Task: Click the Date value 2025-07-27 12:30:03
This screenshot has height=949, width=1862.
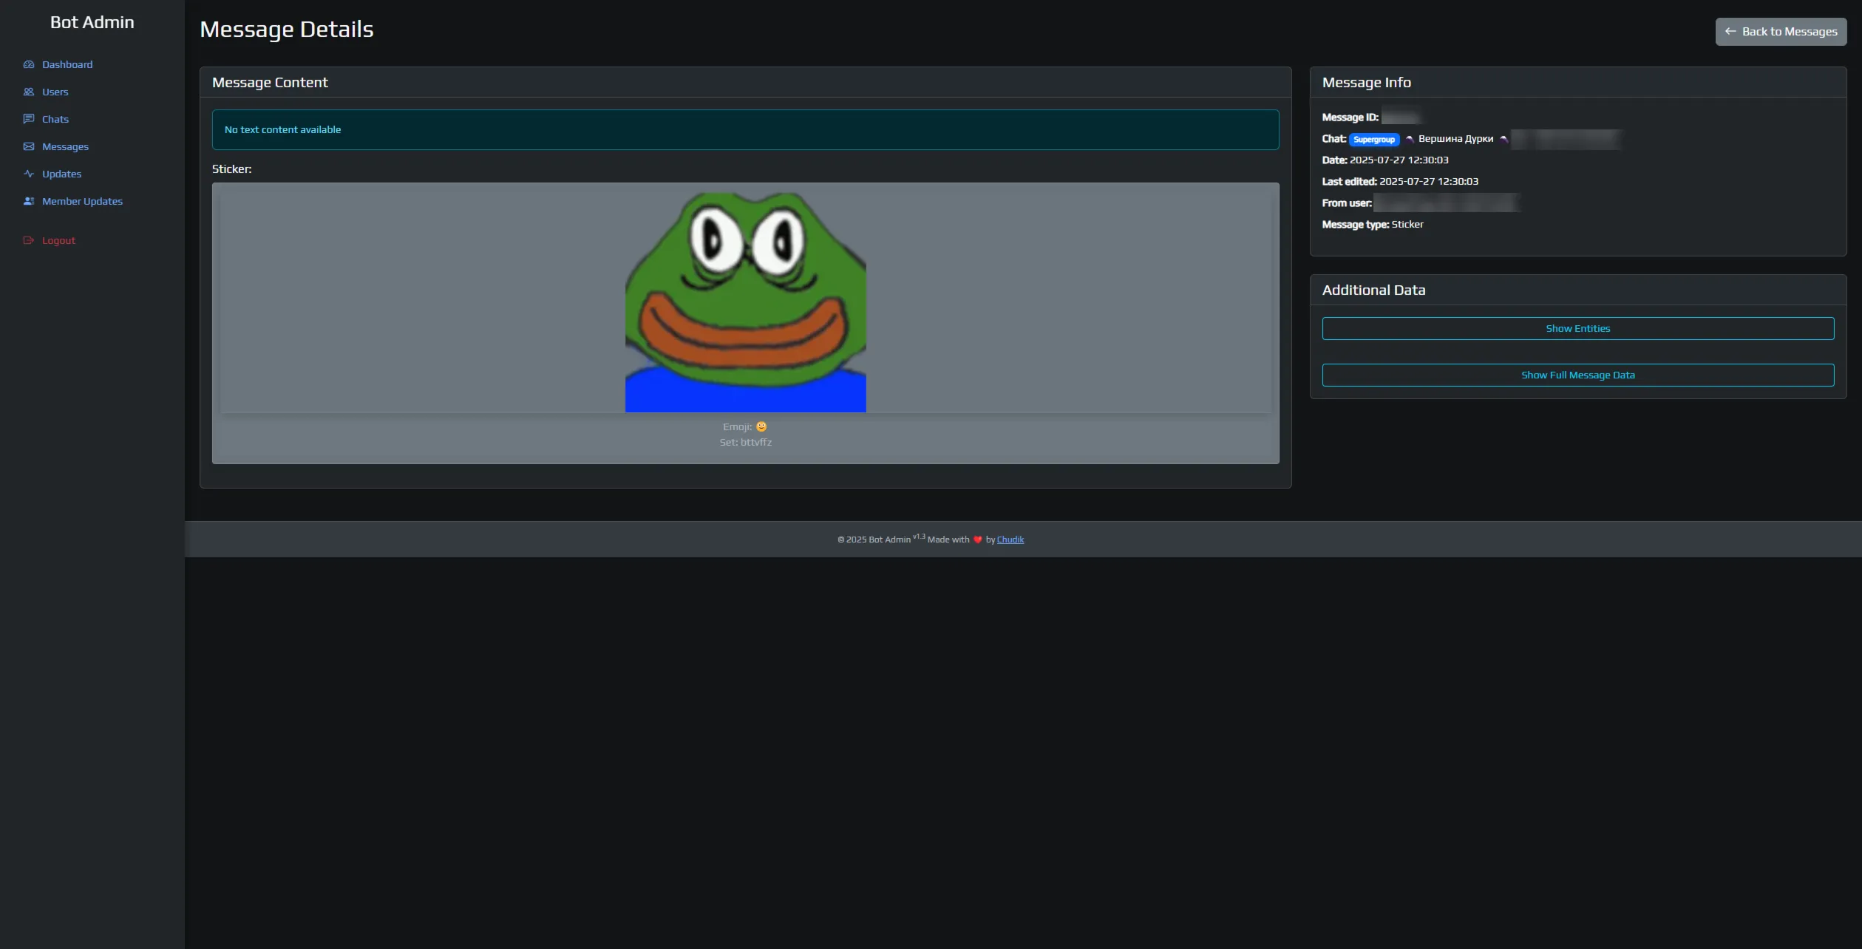Action: [1399, 160]
